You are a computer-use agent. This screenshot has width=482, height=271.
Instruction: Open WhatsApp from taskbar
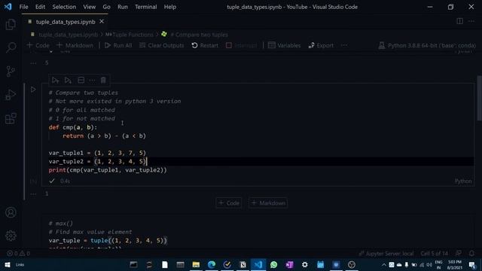pos(273,264)
